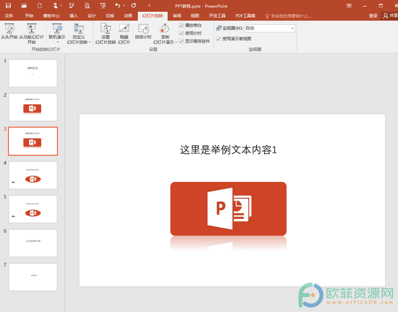Image resolution: width=398 pixels, height=312 pixels.
Task: Switch to the 插入 (Insert) tab
Action: click(x=73, y=16)
